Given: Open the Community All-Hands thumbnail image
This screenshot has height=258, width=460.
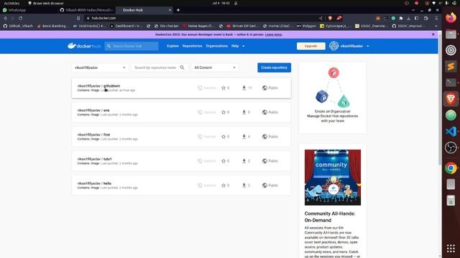Looking at the screenshot, I should coord(333,177).
